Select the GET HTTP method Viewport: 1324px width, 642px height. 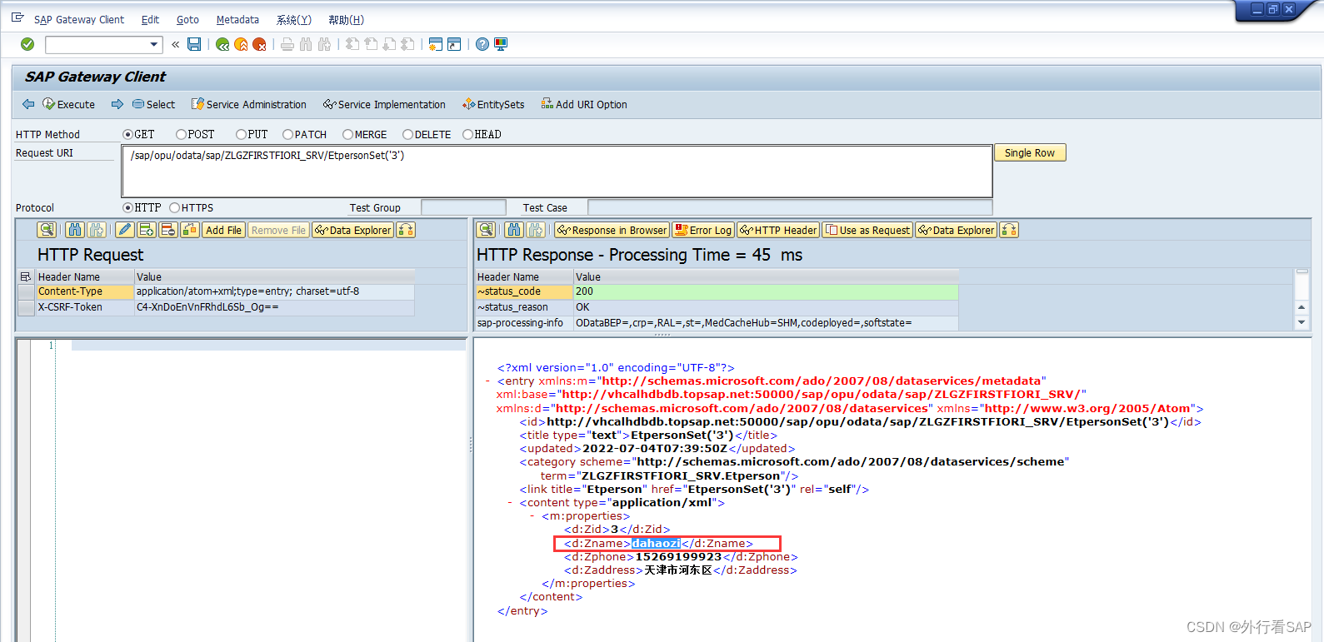click(x=127, y=134)
